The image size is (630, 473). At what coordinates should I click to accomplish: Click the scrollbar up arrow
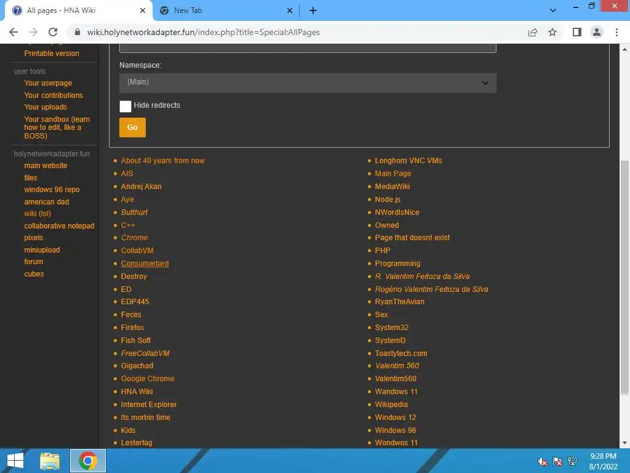click(x=625, y=49)
